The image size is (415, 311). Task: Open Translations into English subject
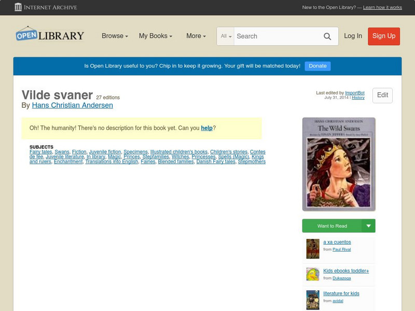[x=112, y=162]
